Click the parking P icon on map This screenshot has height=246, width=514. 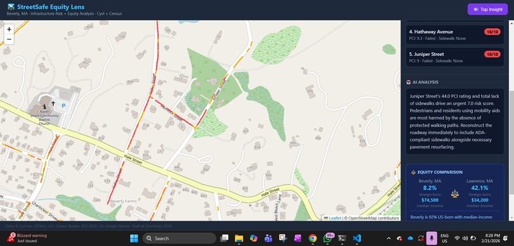tap(64, 106)
